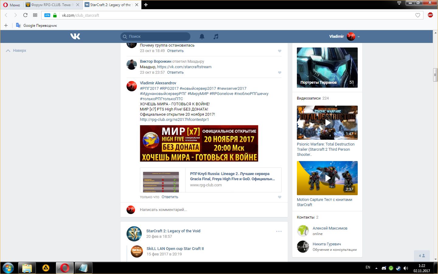Open friends online chat button

pos(422,256)
